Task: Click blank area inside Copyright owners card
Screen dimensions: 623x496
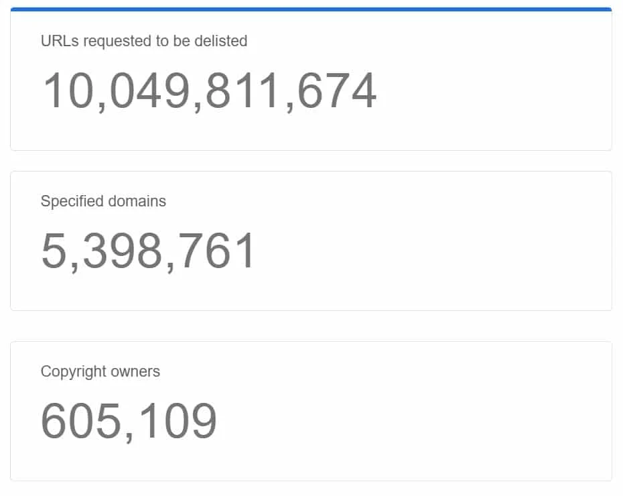Action: pyautogui.click(x=415, y=422)
